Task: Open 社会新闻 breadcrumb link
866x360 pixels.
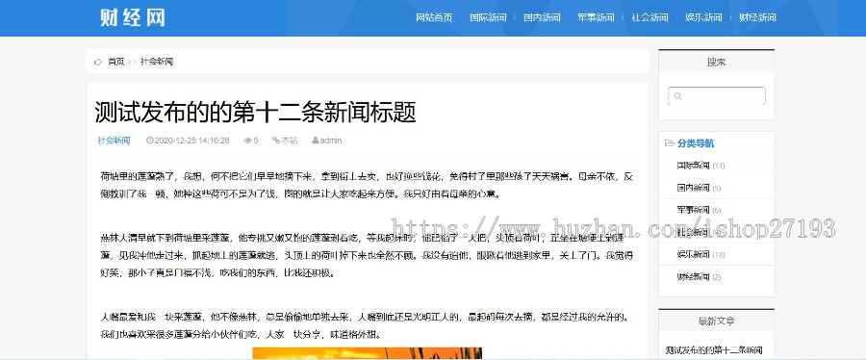Action: [157, 62]
